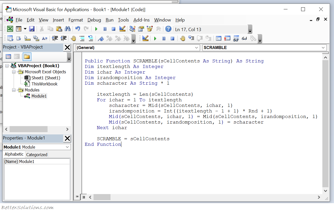Click the Quick Info icon
334x212 pixels.
coord(27,38)
